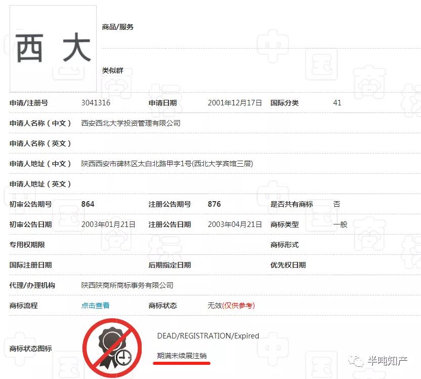Click the agency name 陕西陕商所商标事务有限公司
421x379 pixels.
(127, 285)
